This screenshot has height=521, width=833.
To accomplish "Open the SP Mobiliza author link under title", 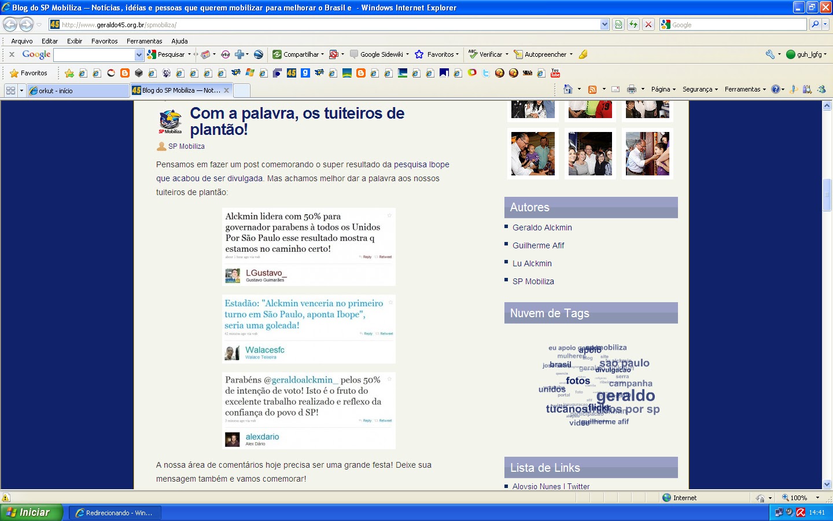I will click(186, 146).
